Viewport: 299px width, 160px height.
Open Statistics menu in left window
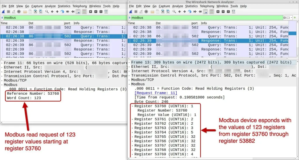point(64,6)
